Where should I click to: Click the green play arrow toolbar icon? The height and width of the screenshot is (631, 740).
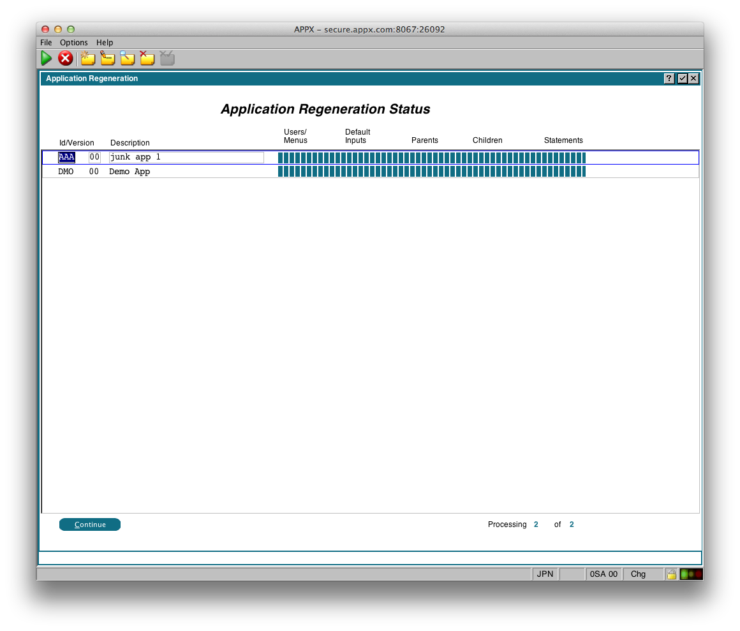[x=46, y=59]
